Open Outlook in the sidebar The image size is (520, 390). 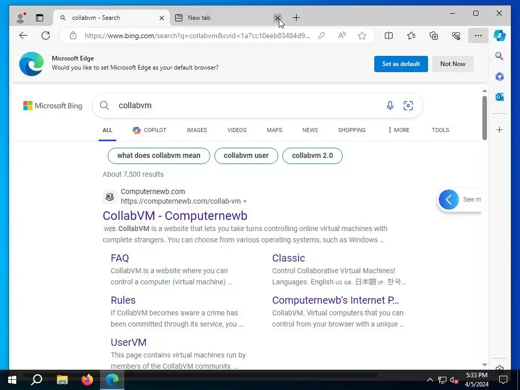pos(500,97)
